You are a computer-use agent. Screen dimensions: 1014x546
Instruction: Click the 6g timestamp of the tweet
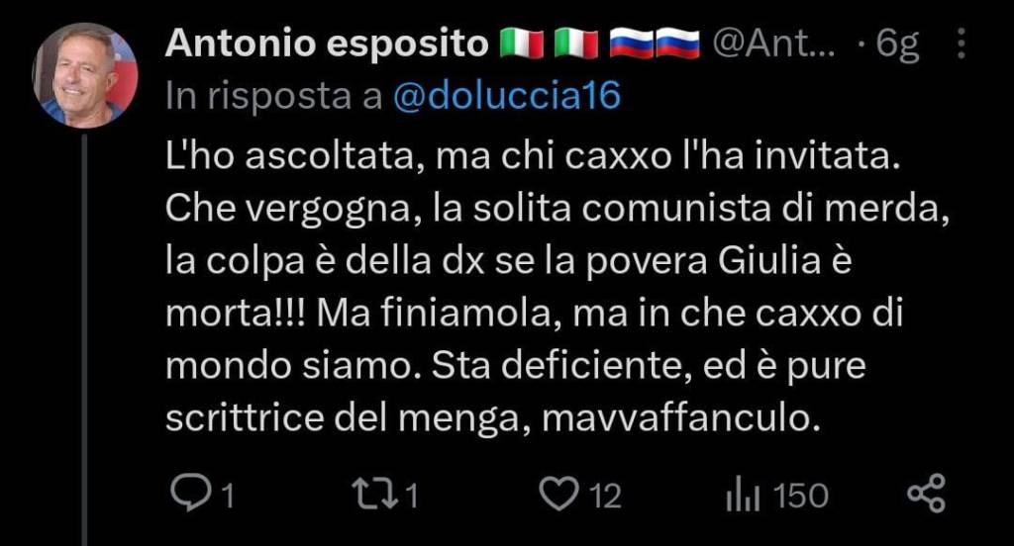(897, 45)
